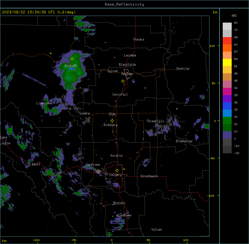249x244 pixels.
Task: Click the ThreeHills label
Action: pos(155,121)
